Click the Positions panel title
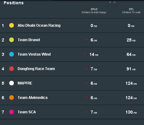The width and height of the screenshot is (144, 125). tap(14, 3)
